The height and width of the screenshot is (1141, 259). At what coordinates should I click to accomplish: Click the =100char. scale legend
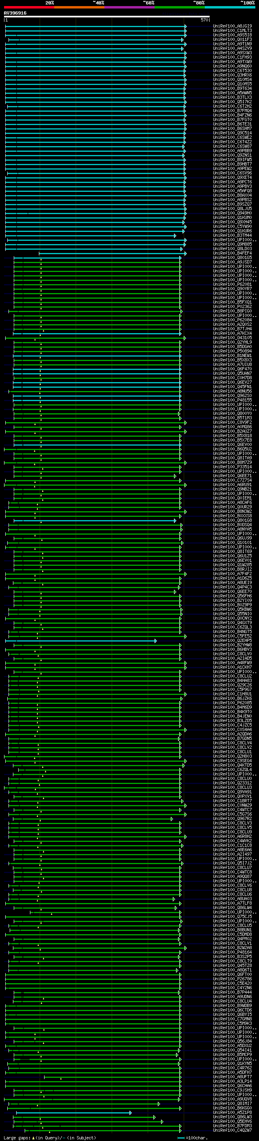point(192,1137)
